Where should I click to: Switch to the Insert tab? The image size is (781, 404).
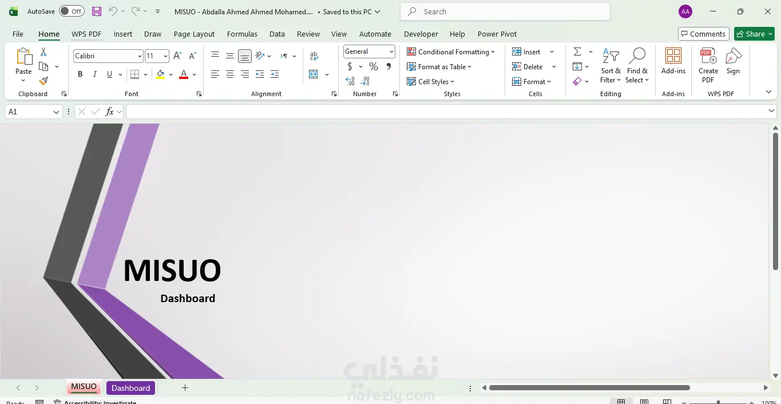[x=123, y=34]
